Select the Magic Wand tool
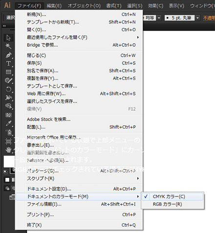Screen dimensions: 215x233 pos(8,46)
